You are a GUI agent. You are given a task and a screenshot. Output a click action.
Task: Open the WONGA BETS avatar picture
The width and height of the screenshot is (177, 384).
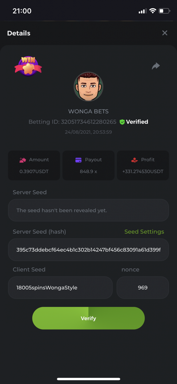(88, 86)
